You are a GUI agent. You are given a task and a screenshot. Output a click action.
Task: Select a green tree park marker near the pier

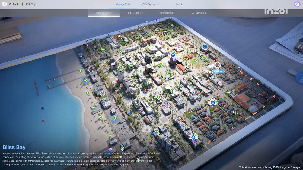(x=85, y=80)
